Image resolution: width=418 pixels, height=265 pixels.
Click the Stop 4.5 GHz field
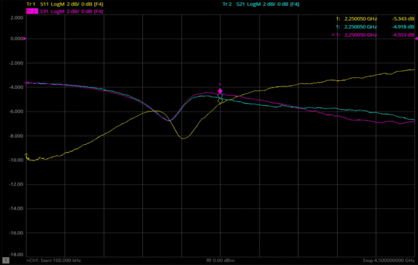pos(388,260)
